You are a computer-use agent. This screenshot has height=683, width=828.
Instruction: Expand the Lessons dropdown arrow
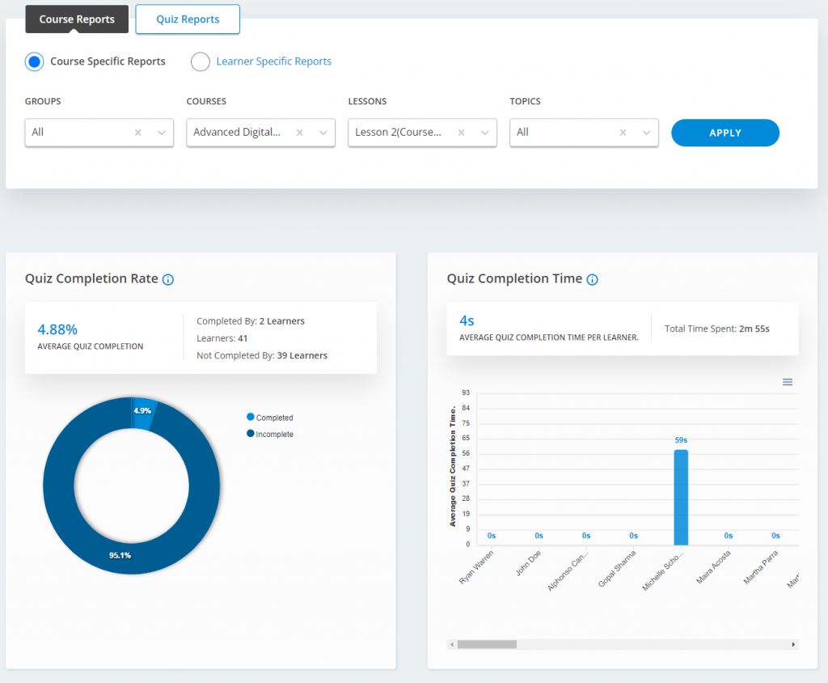point(485,133)
